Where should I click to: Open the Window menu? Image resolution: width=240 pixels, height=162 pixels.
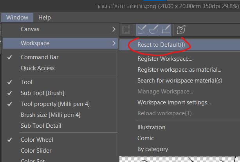(x=17, y=18)
